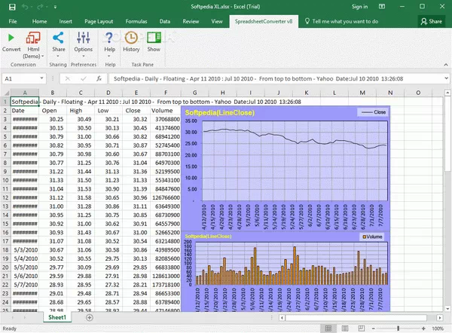Click the Share button at top right
The image size is (452, 333).
click(431, 22)
